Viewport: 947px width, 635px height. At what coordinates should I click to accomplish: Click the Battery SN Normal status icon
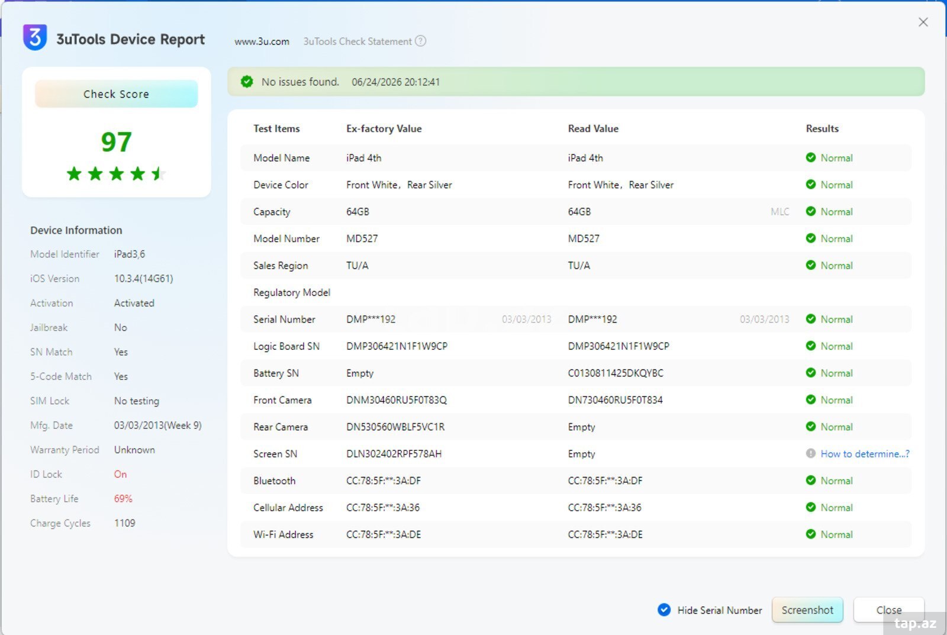[811, 373]
